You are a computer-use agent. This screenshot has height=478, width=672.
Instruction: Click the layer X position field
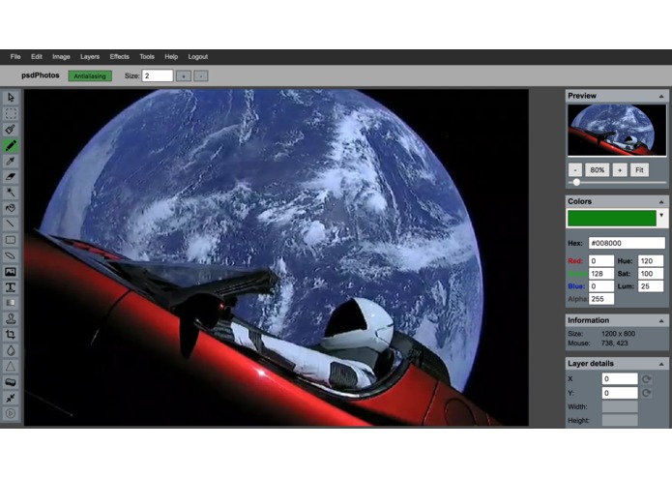[620, 379]
